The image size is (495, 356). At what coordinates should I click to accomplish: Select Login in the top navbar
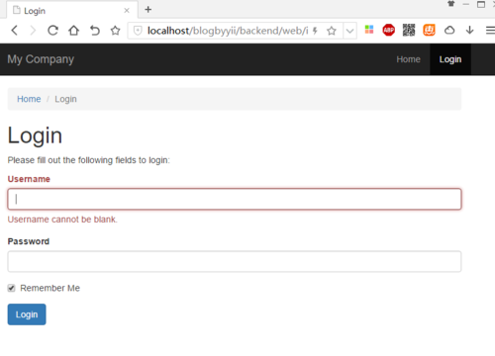click(450, 59)
